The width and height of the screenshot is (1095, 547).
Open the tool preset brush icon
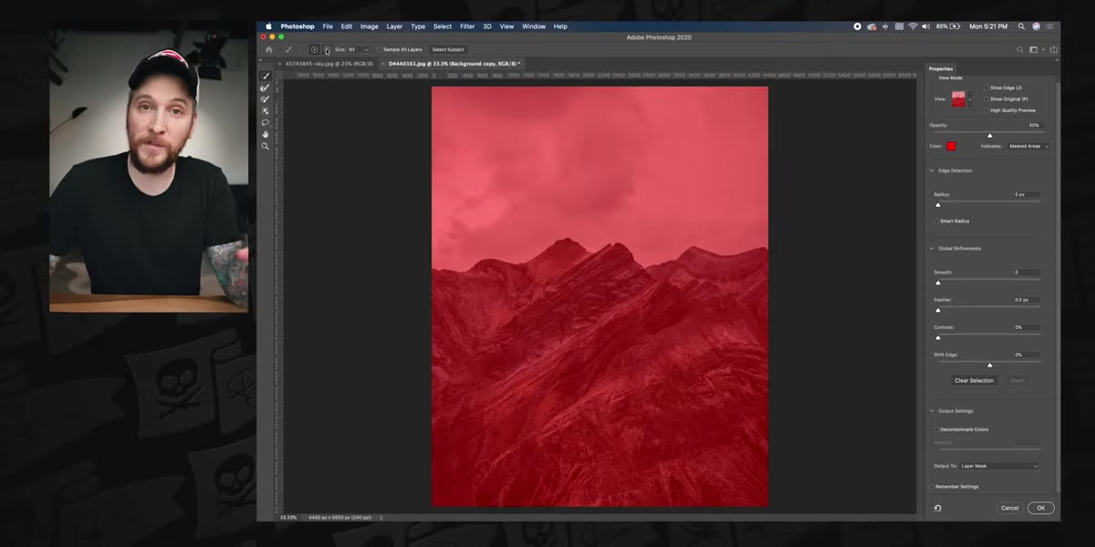[288, 49]
